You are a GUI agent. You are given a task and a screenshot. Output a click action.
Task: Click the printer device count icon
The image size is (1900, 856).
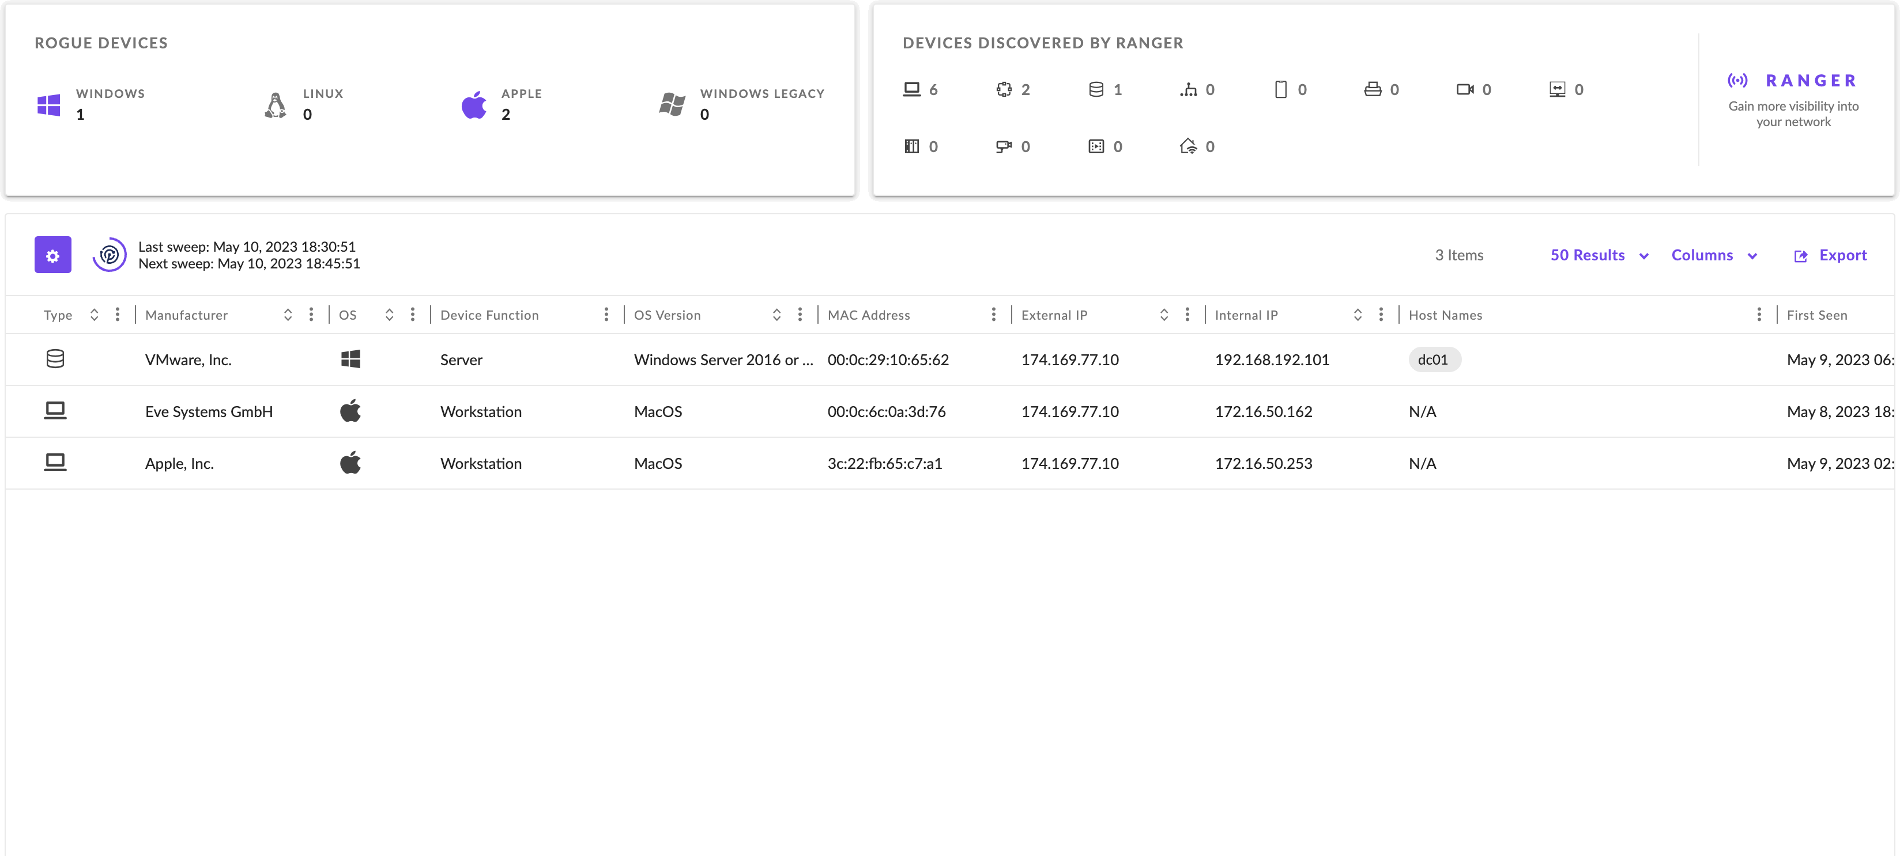click(1372, 89)
